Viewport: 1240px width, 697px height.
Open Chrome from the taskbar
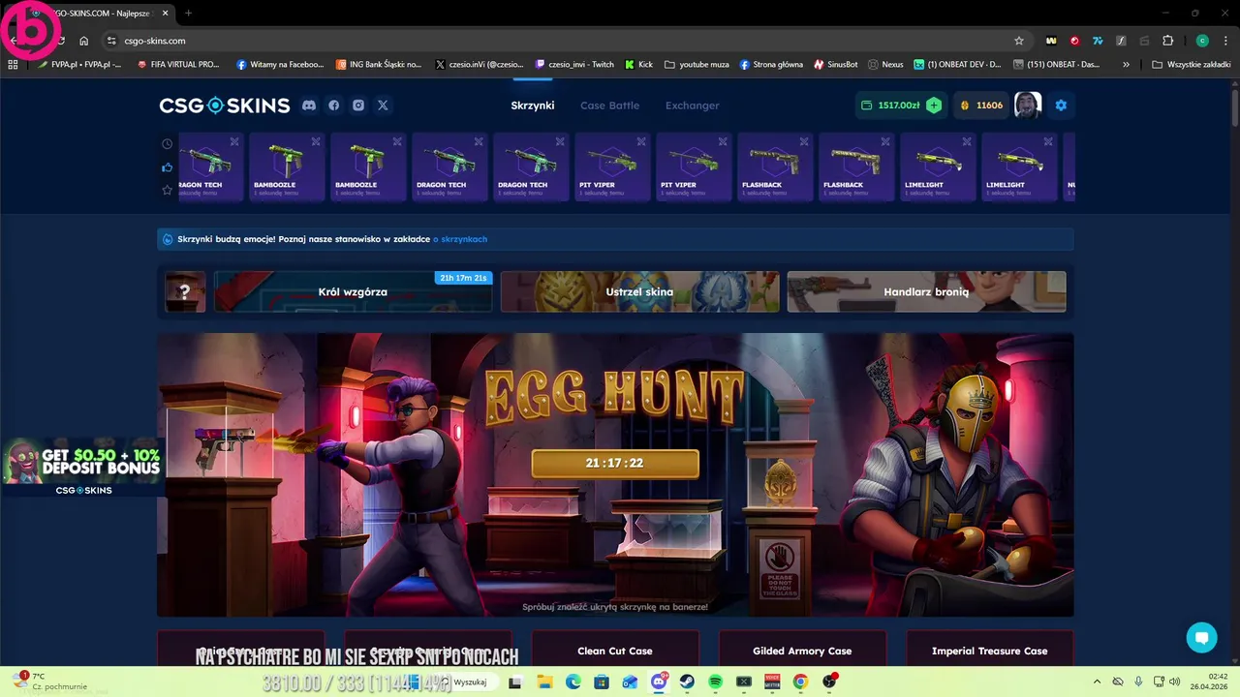point(800,682)
